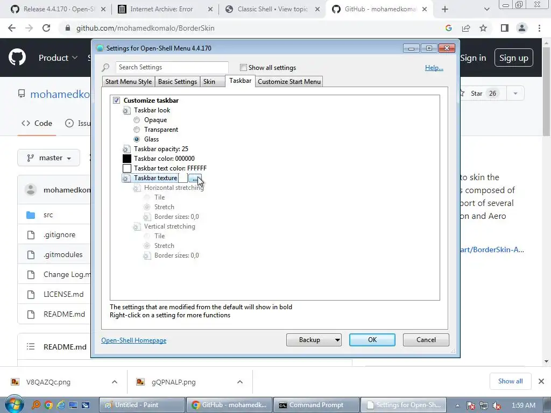Open the Chrome three-dot menu

539,28
